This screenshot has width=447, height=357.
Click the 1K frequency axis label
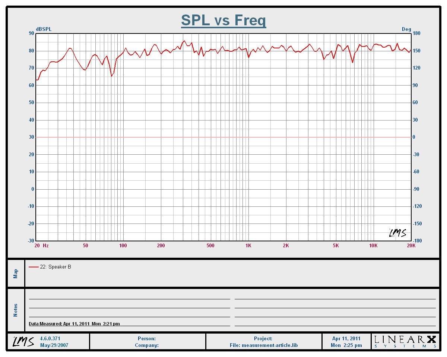pos(248,245)
